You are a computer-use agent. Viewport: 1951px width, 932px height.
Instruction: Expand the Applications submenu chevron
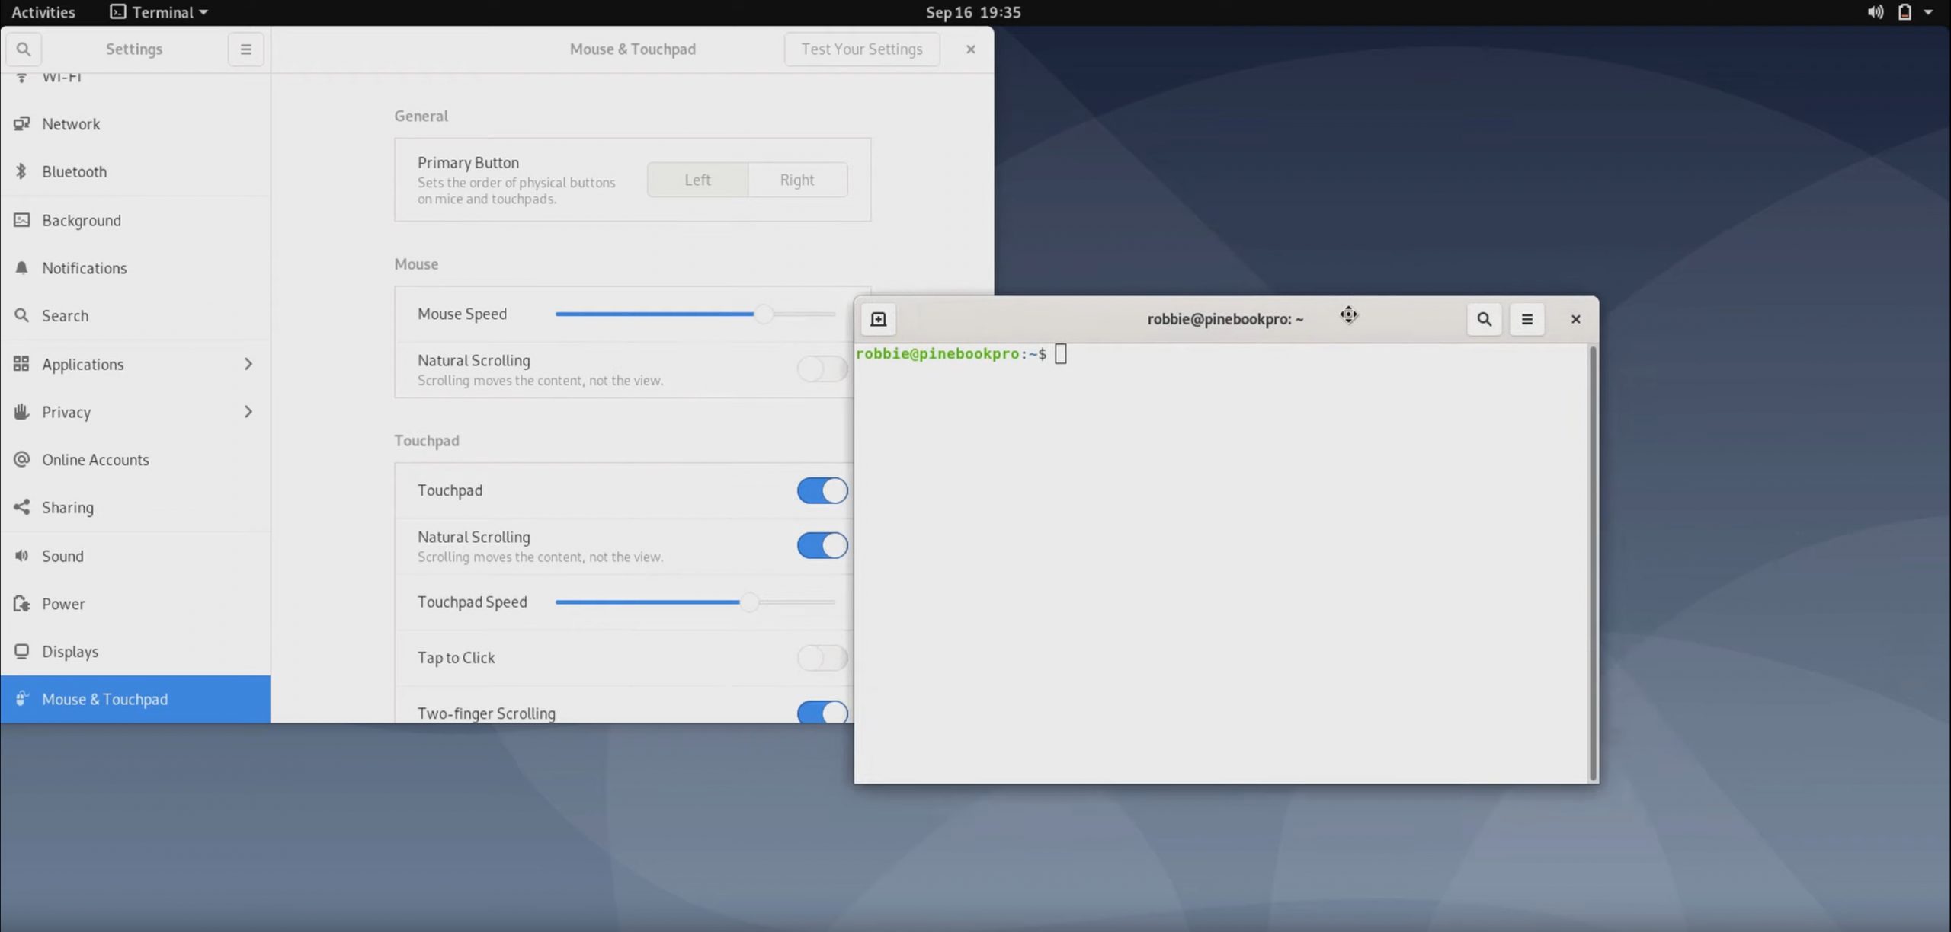tap(248, 364)
